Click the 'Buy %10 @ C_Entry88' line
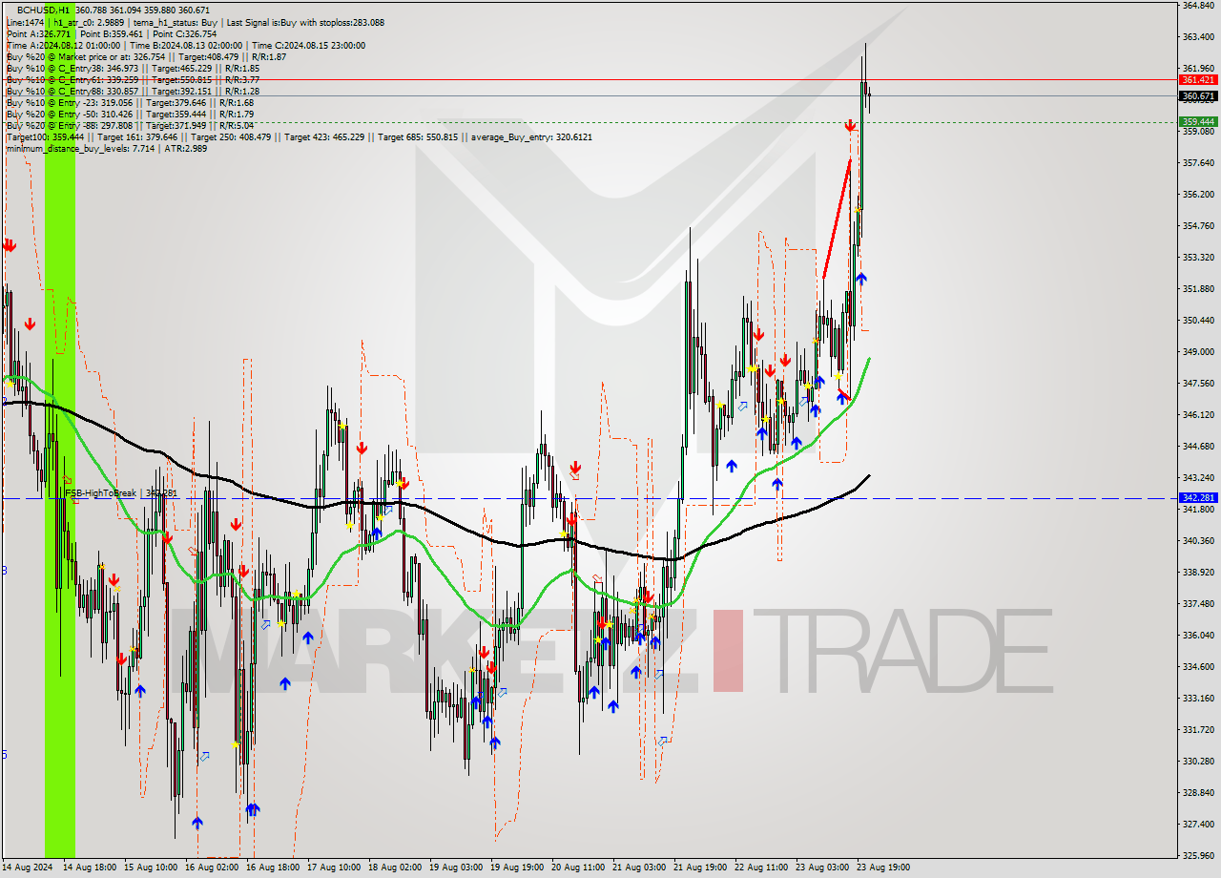 (133, 91)
